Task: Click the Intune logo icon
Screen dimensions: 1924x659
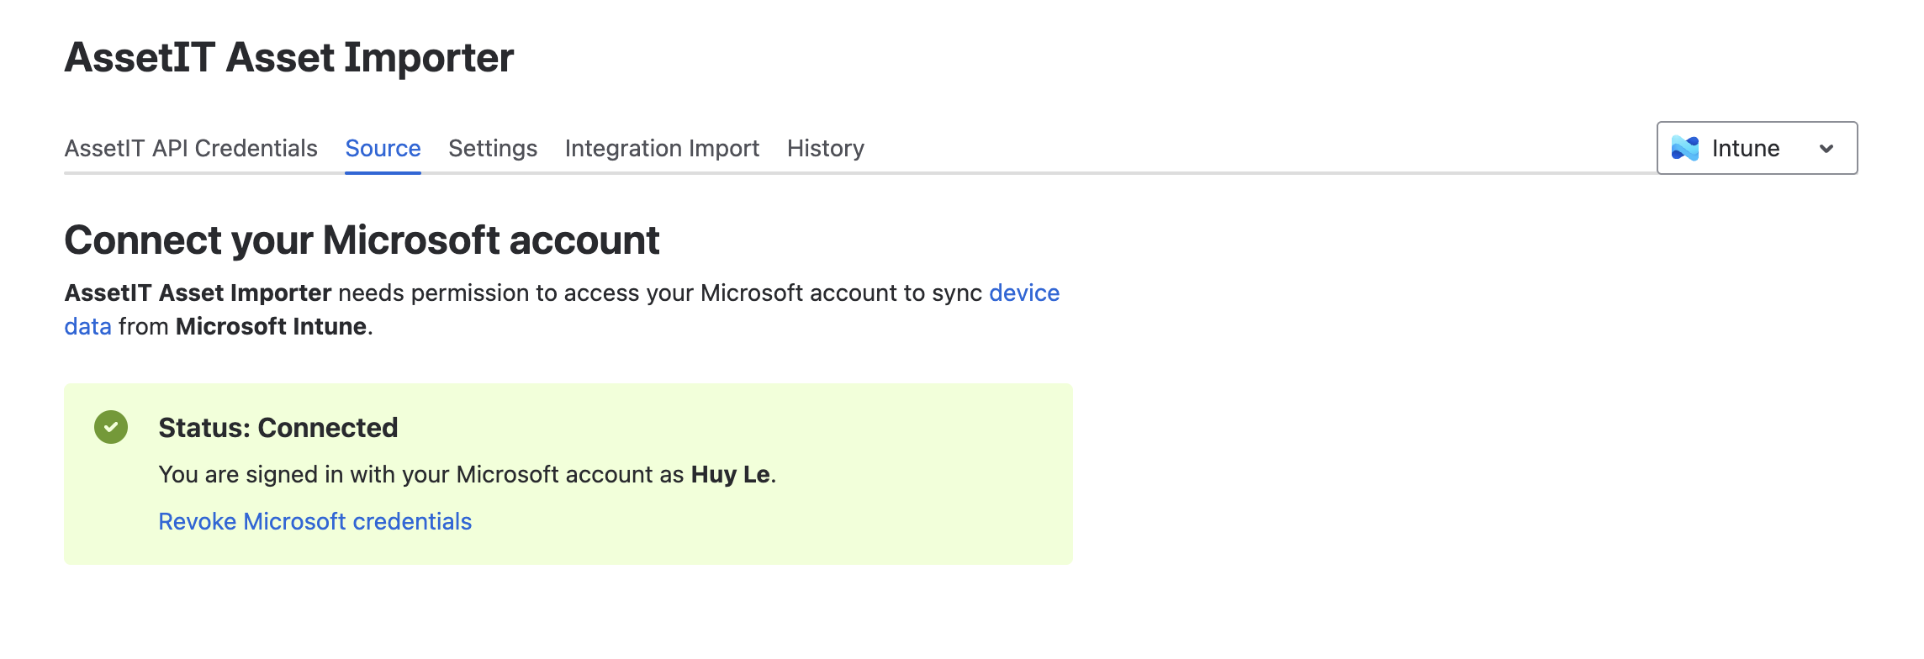Action: tap(1685, 148)
